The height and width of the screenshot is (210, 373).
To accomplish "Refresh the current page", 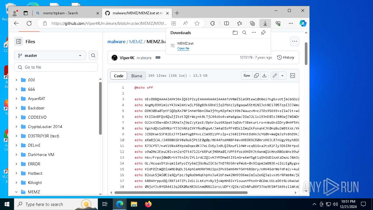I will [29, 23].
